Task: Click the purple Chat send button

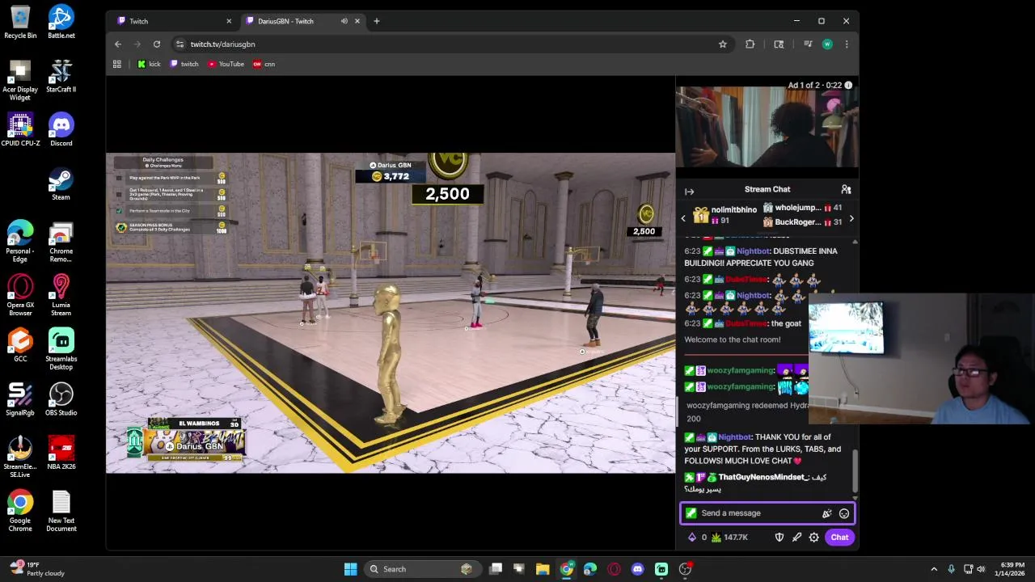Action: pos(839,538)
